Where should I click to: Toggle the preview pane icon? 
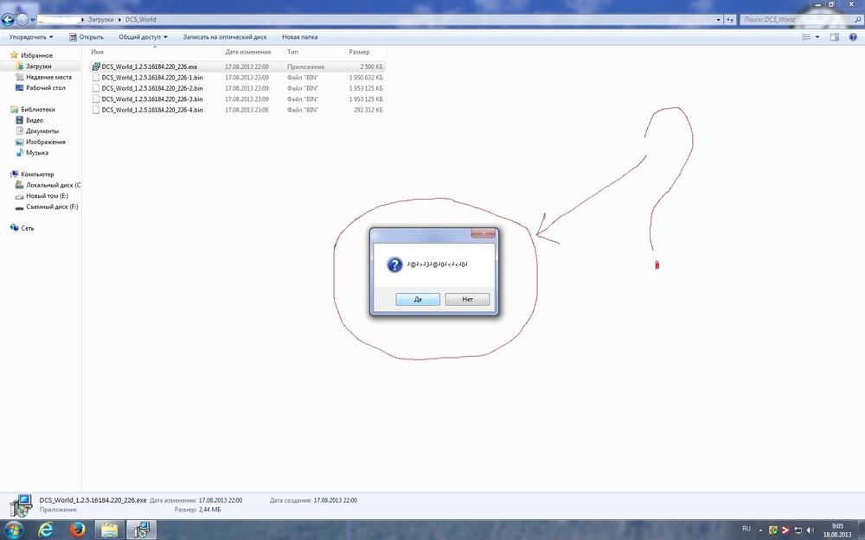pos(835,37)
